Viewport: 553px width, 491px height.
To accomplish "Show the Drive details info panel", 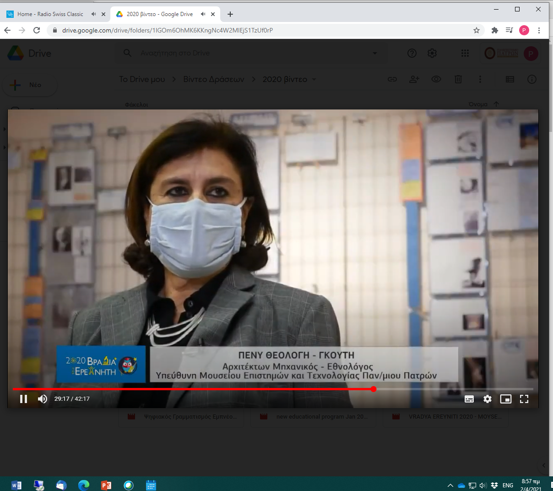I will pyautogui.click(x=532, y=79).
